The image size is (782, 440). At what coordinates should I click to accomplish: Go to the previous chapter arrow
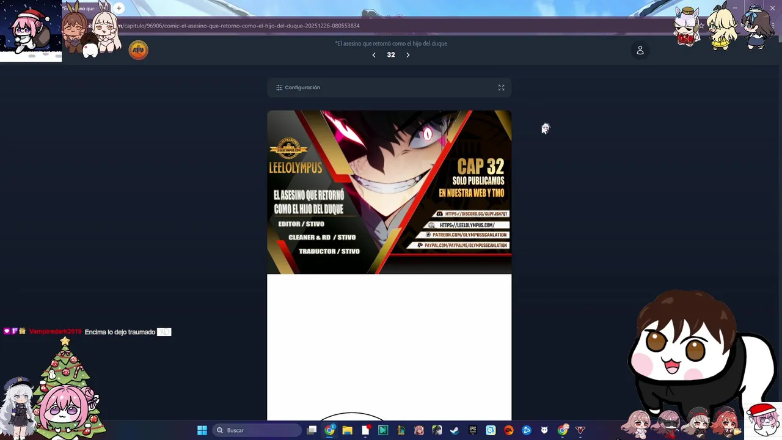(x=374, y=55)
